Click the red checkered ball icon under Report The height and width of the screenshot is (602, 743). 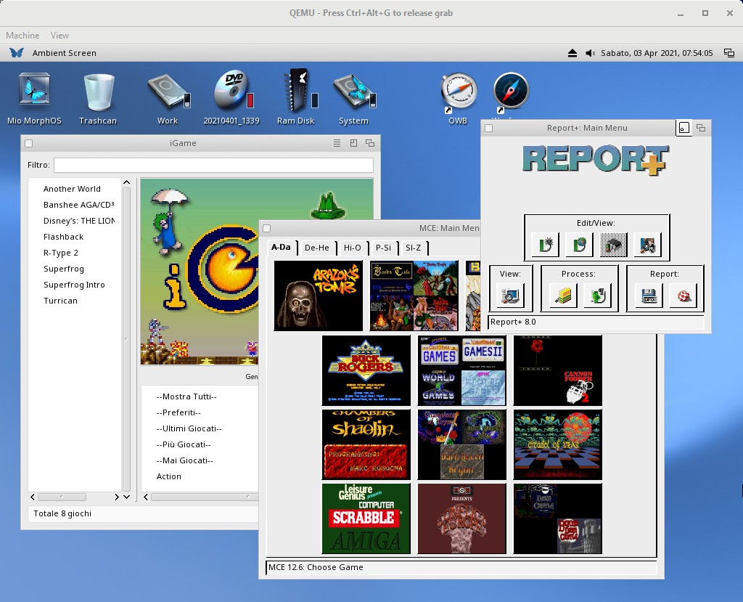(x=683, y=296)
